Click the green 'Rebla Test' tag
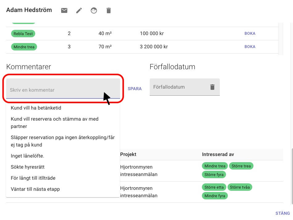The height and width of the screenshot is (220, 293). point(23,34)
